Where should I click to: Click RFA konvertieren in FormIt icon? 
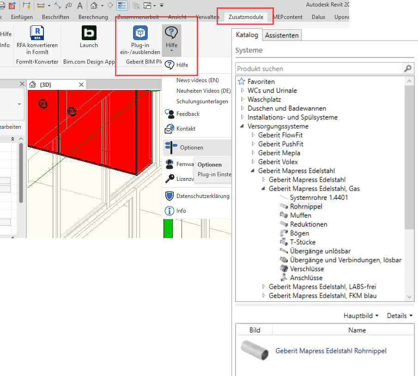tap(37, 33)
